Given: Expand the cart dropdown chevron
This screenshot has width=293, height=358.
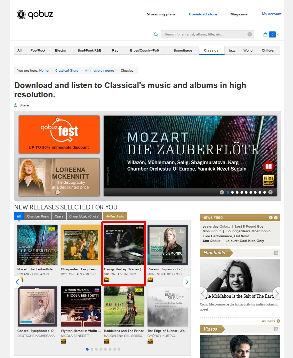Looking at the screenshot, I should (x=278, y=34).
